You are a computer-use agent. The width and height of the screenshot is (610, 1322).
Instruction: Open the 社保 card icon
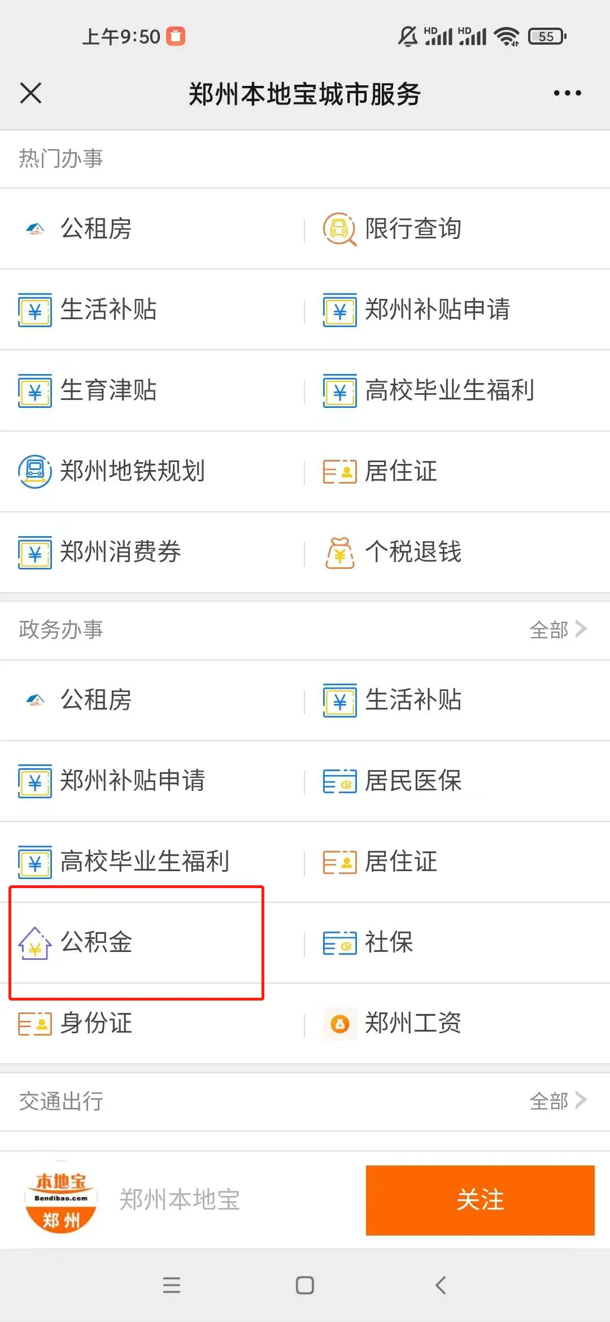click(x=339, y=943)
